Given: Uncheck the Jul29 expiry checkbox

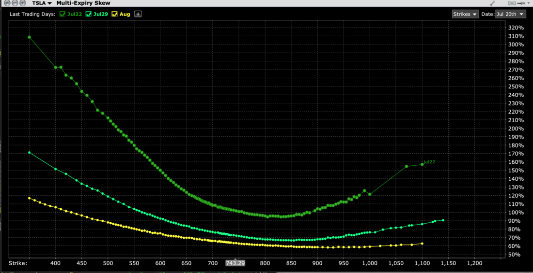Looking at the screenshot, I should [88, 14].
